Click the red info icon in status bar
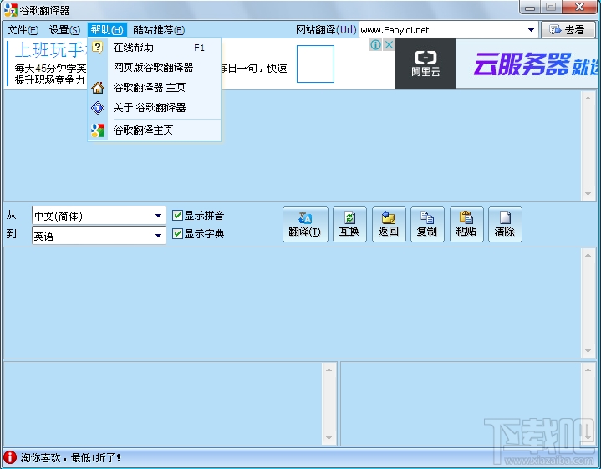Viewport: 601px width, 469px height. (9, 457)
